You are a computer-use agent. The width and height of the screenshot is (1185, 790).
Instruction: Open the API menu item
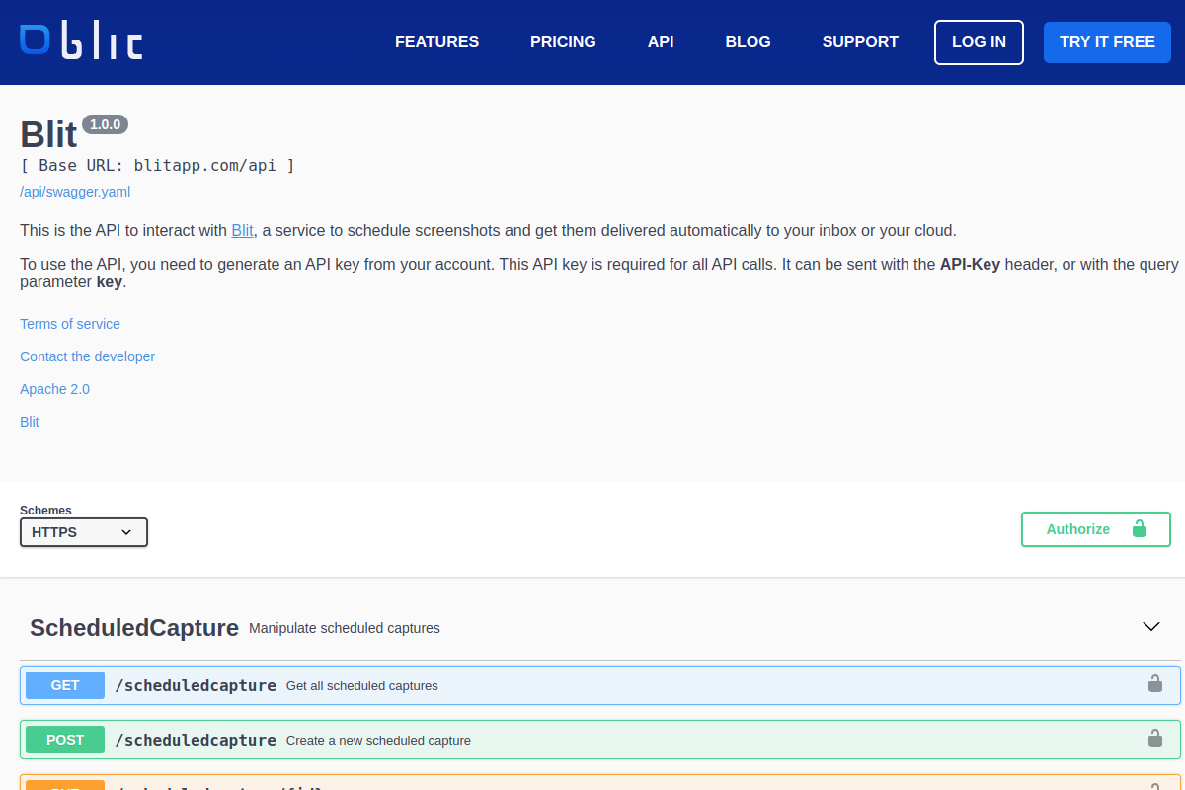(661, 42)
